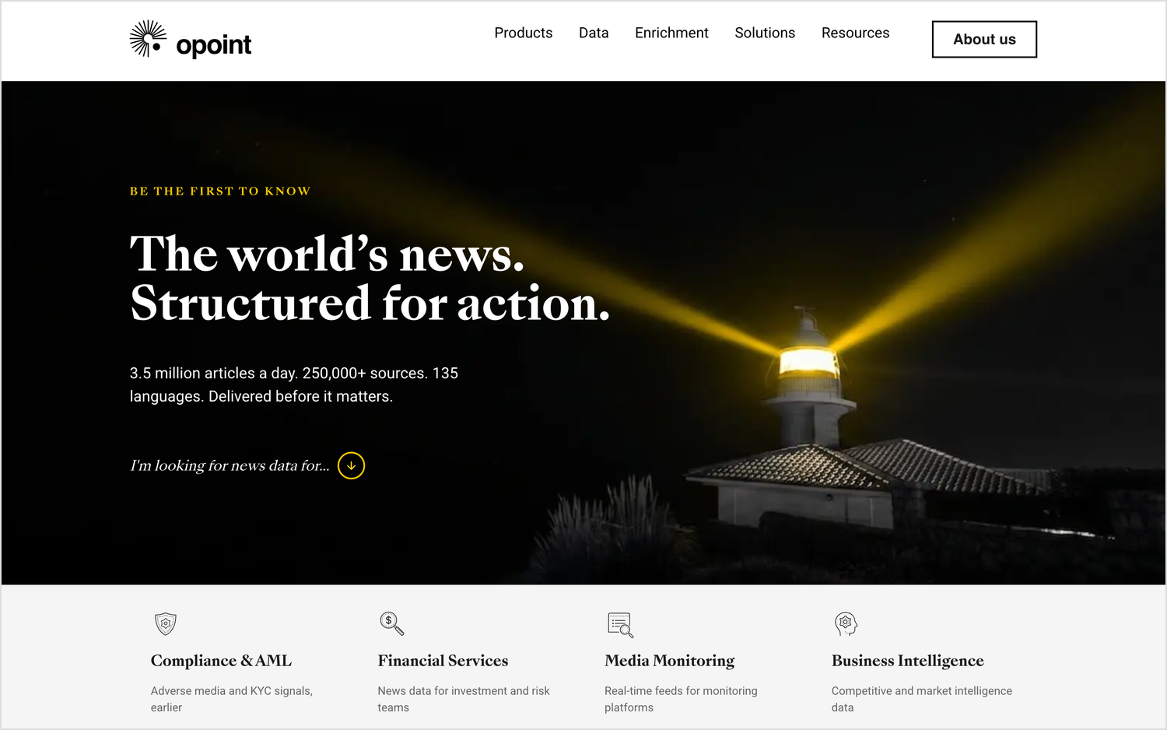Click "I'm looking for news data for..." link

[x=230, y=465]
